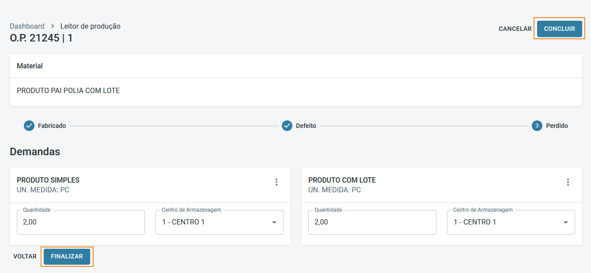
Task: Select the Fabricado step label
Action: (52, 126)
